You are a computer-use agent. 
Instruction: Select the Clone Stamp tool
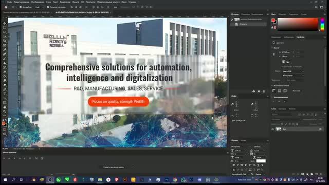(5, 63)
